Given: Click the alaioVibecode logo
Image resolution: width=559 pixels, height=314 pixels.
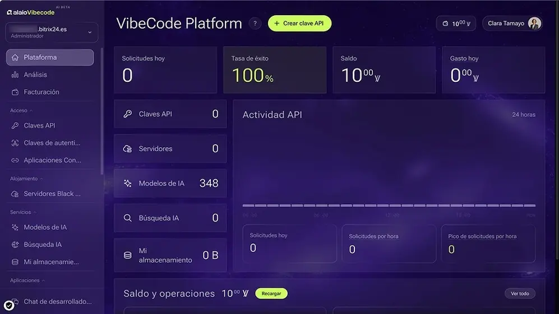Looking at the screenshot, I should pyautogui.click(x=31, y=12).
